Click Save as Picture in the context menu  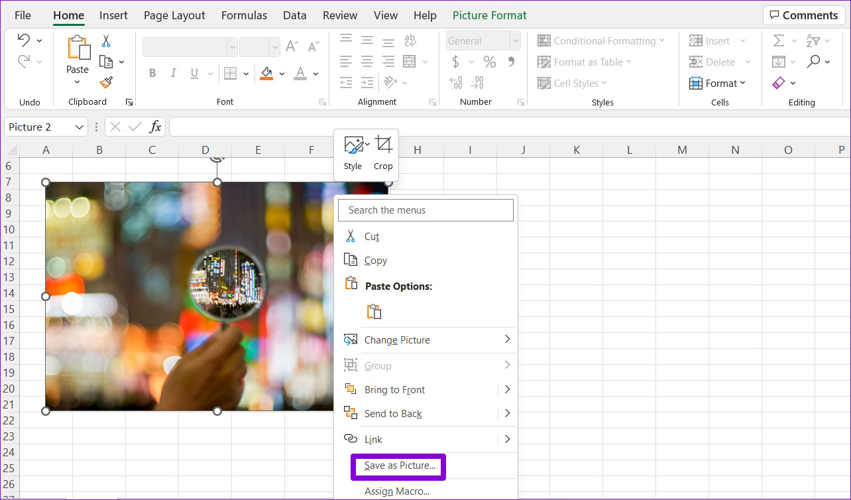398,466
